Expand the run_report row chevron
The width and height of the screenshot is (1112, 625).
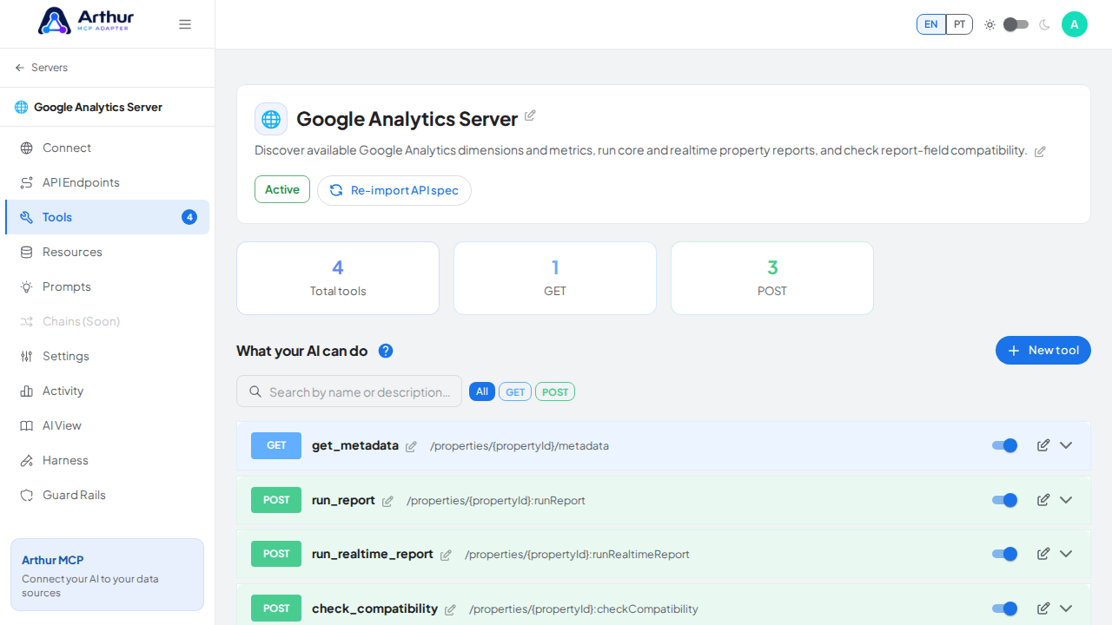(x=1066, y=500)
